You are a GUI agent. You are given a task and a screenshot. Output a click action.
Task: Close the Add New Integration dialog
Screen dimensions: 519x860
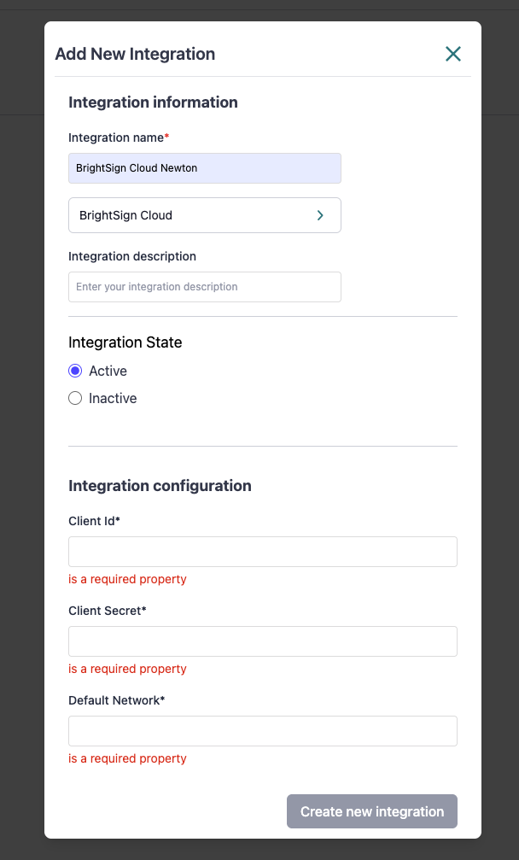[453, 54]
